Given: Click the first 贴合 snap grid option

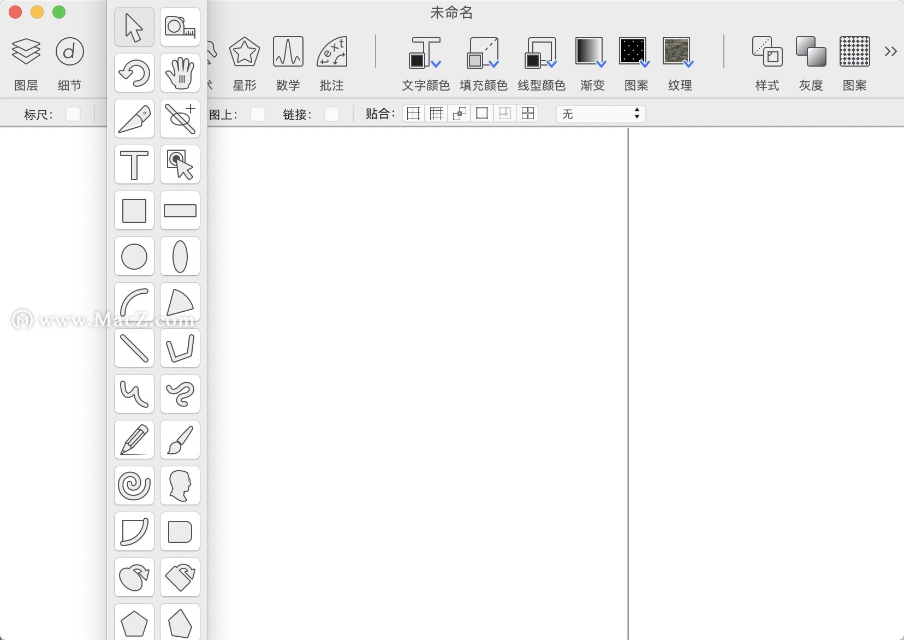Looking at the screenshot, I should 414,114.
